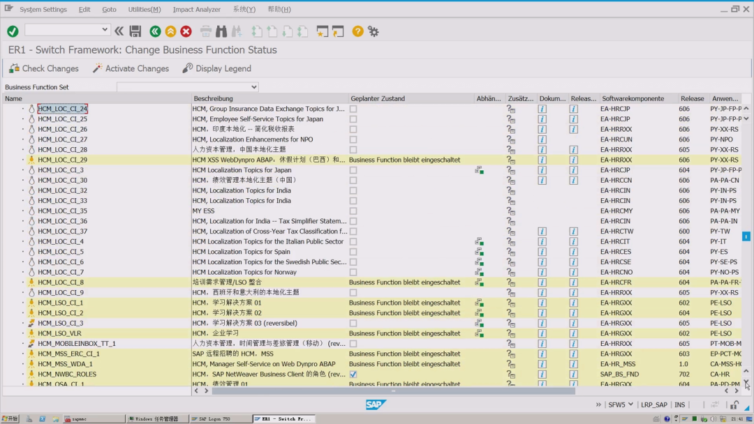Viewport: 754px width, 424px height.
Task: Tick checkbox for HCM_LOC_CI_5 Spain row
Action: click(353, 252)
